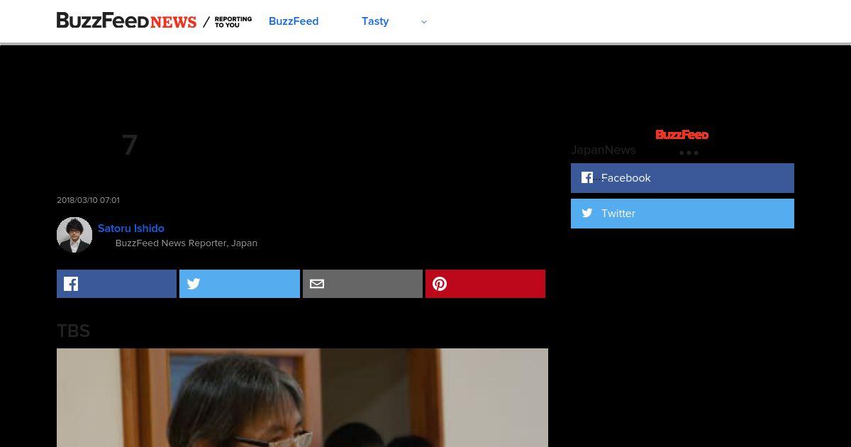Follow on Twitter sidebar button
Viewport: 851px width, 447px height.
click(x=682, y=214)
